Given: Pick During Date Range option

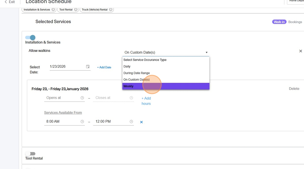Looking at the screenshot, I should 137,73.
